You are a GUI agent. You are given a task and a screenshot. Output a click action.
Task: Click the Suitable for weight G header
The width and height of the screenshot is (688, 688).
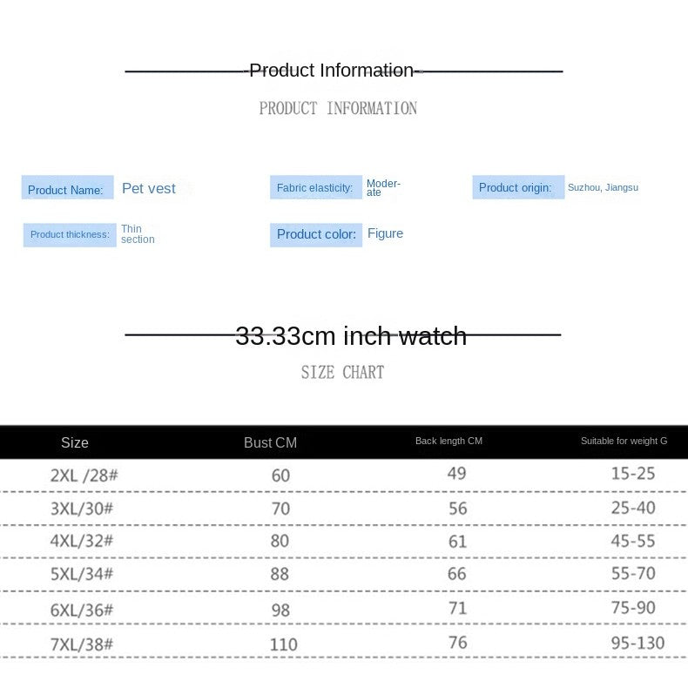[624, 441]
